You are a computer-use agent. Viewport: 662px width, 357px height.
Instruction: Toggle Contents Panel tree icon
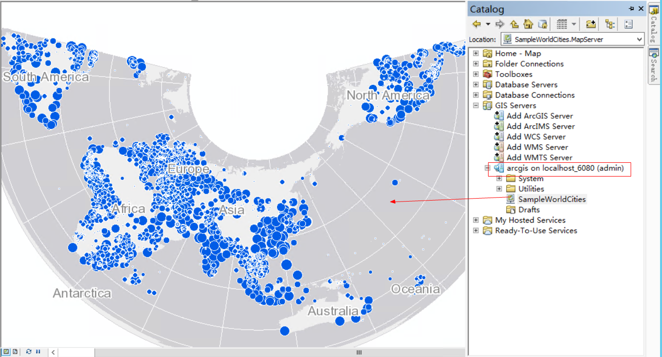(x=610, y=24)
